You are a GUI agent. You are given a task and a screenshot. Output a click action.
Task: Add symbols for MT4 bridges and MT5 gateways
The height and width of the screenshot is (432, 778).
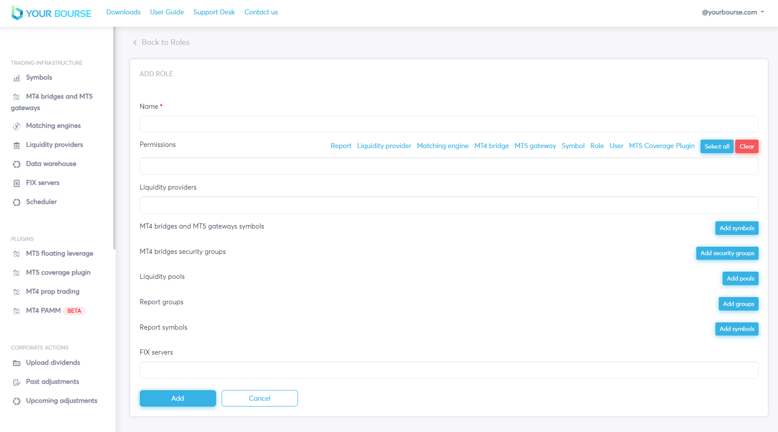click(x=737, y=228)
